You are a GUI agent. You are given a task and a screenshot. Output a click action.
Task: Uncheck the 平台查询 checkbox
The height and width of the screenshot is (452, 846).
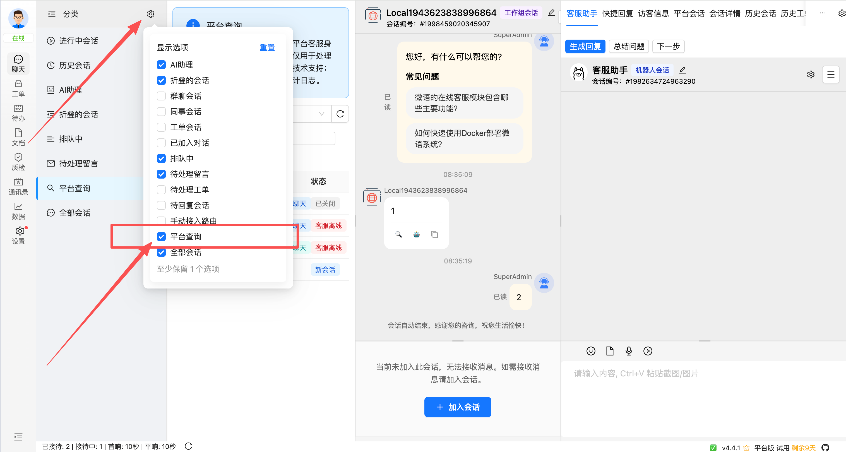click(161, 237)
